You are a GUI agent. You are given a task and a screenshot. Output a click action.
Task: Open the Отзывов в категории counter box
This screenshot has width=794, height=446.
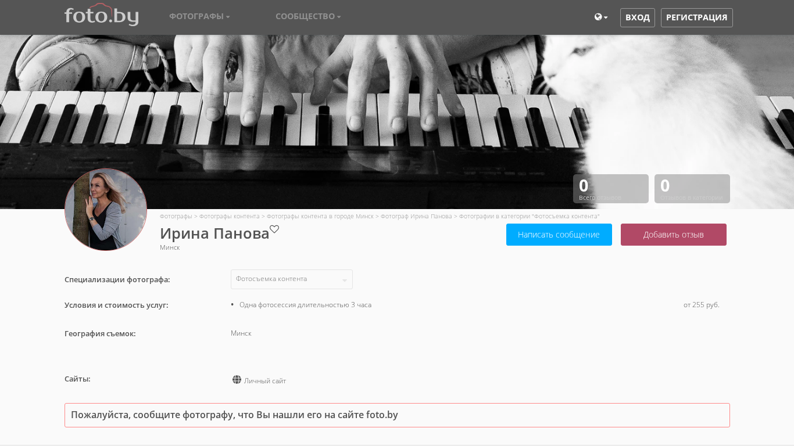coord(692,189)
